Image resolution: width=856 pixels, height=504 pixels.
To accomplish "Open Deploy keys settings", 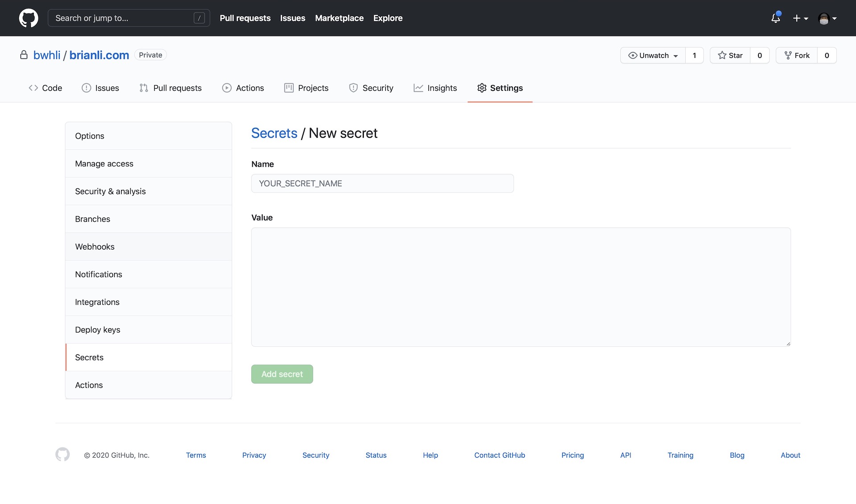I will point(148,329).
